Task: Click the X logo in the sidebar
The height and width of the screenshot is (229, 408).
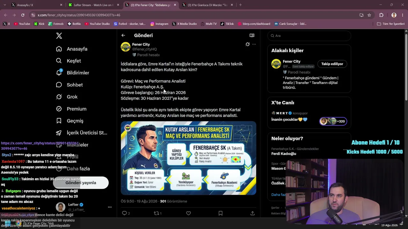Action: pos(59,36)
